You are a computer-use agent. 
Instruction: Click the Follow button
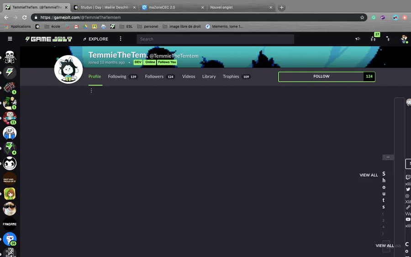click(x=321, y=77)
